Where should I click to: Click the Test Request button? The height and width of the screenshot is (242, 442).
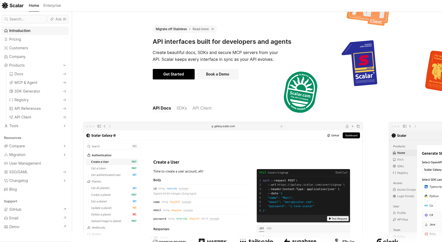[x=338, y=219]
